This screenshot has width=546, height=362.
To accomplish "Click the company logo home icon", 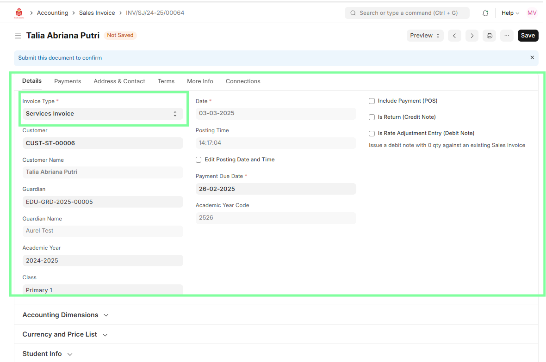I will (x=19, y=13).
